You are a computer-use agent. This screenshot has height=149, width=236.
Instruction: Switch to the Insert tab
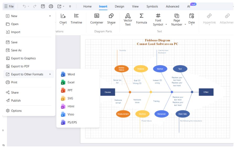pos(103,7)
